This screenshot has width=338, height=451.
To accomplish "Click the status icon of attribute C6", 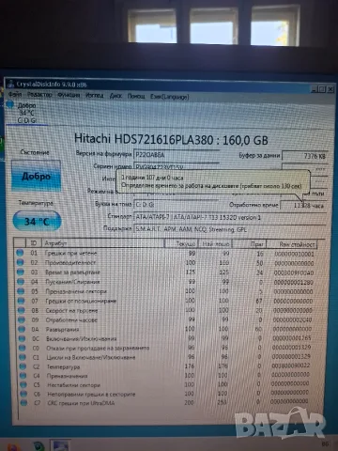I will tap(23, 394).
